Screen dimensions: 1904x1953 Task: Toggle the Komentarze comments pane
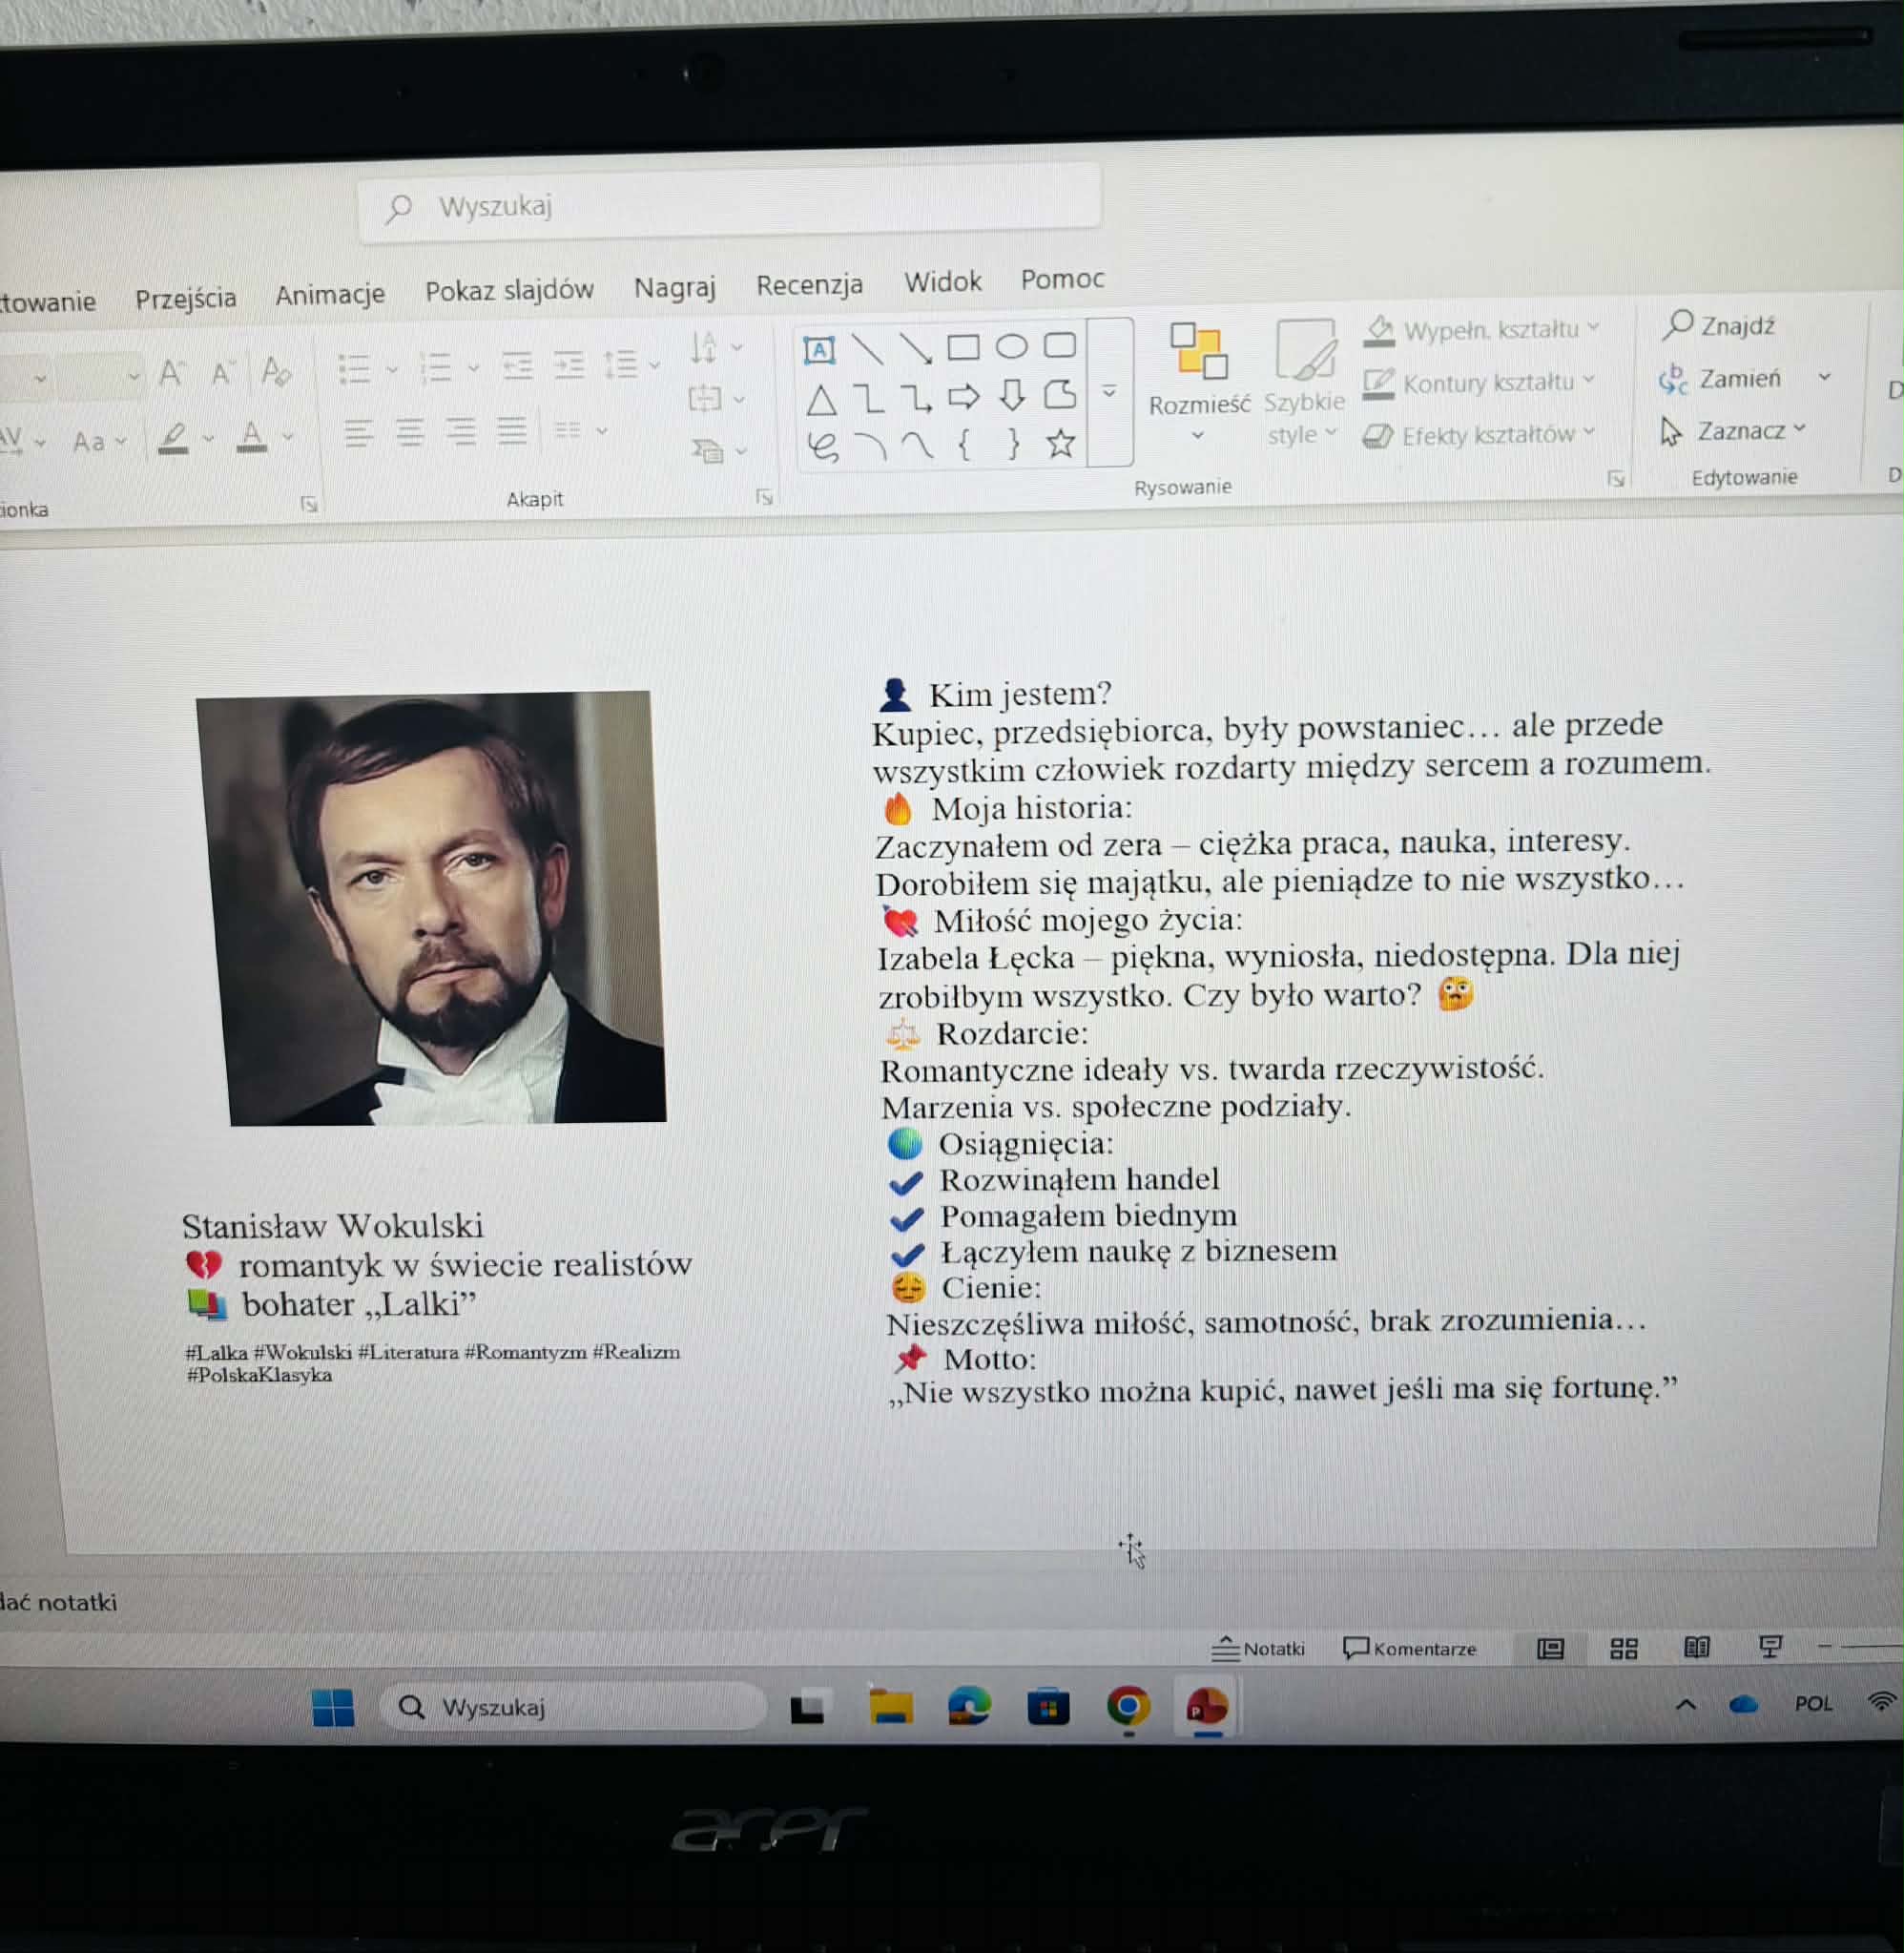[x=1410, y=1649]
